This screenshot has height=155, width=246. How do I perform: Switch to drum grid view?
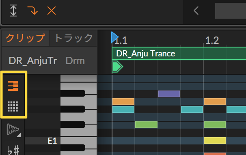point(13,107)
